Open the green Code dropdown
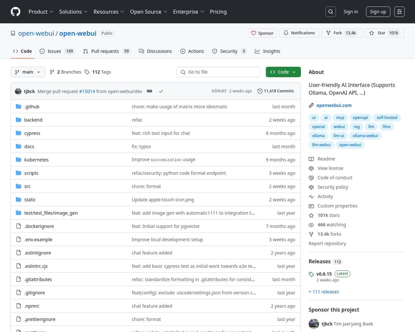The image size is (415, 332). click(283, 72)
